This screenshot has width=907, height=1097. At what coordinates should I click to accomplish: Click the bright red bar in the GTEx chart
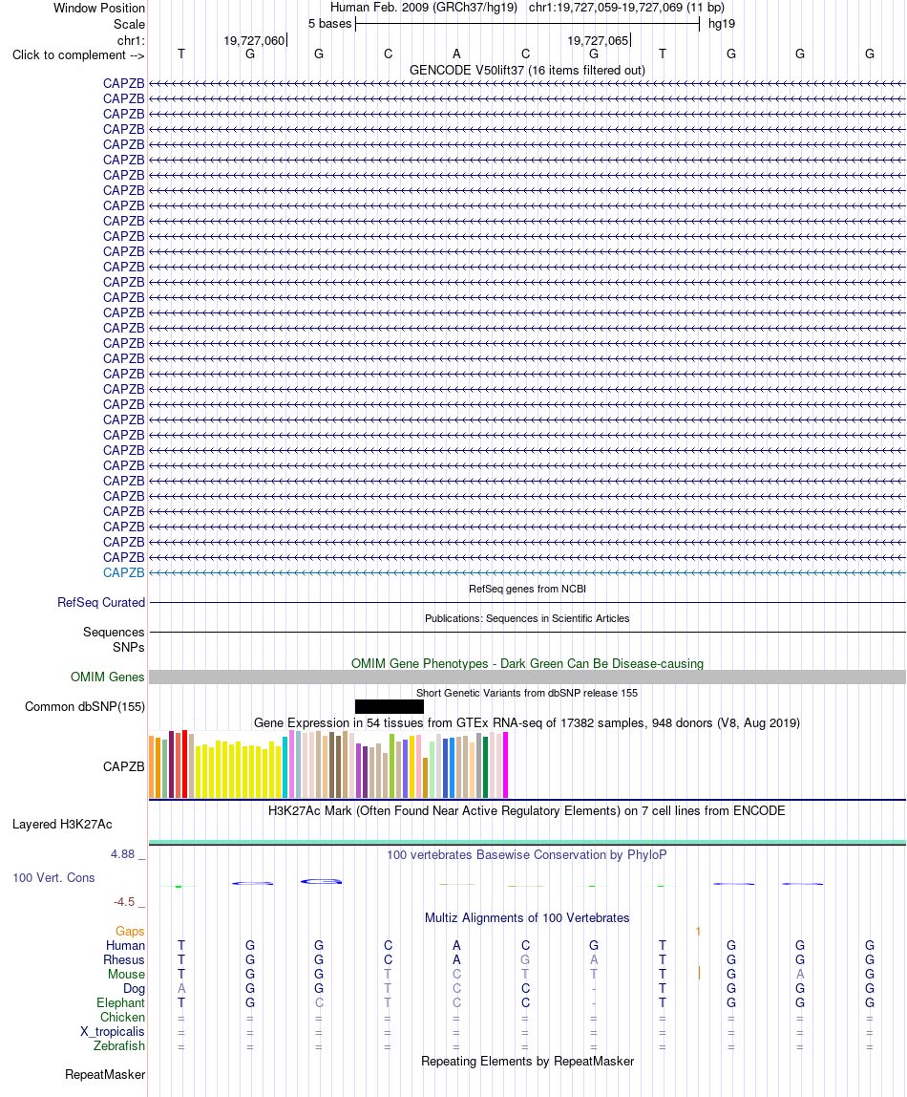[184, 764]
